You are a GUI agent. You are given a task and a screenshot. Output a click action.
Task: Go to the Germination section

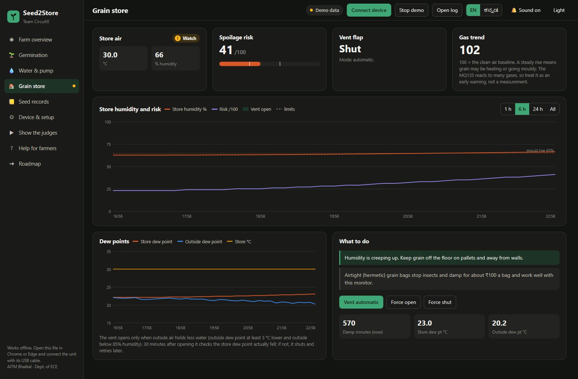click(42, 55)
